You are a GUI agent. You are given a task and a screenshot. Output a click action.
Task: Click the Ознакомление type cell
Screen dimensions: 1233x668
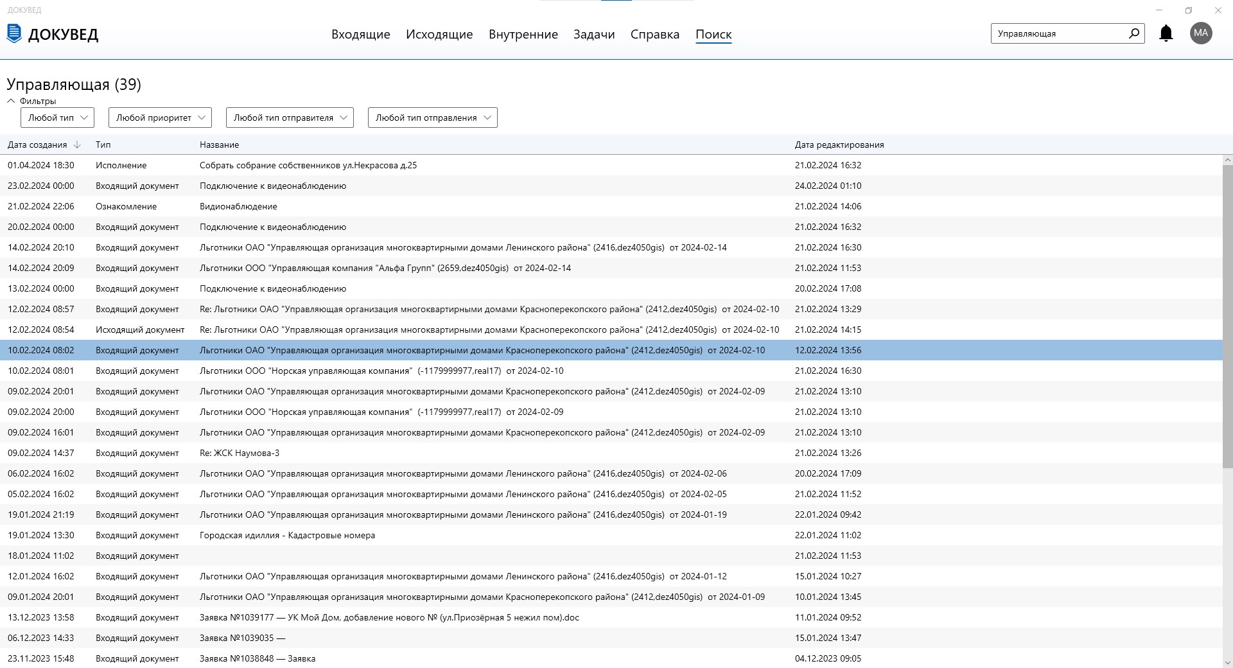(x=126, y=206)
